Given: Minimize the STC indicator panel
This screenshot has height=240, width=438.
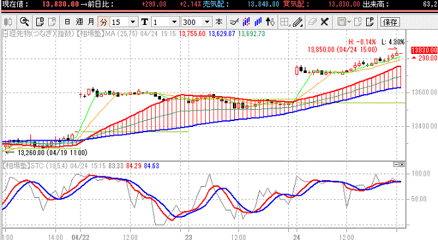Looking at the screenshot, I should click(x=396, y=164).
